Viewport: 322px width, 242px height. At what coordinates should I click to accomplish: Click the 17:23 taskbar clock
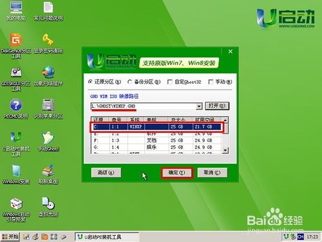(x=312, y=237)
